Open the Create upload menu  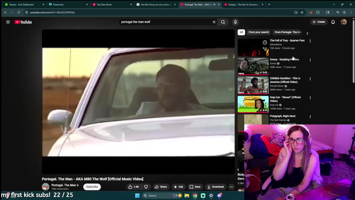point(318,22)
